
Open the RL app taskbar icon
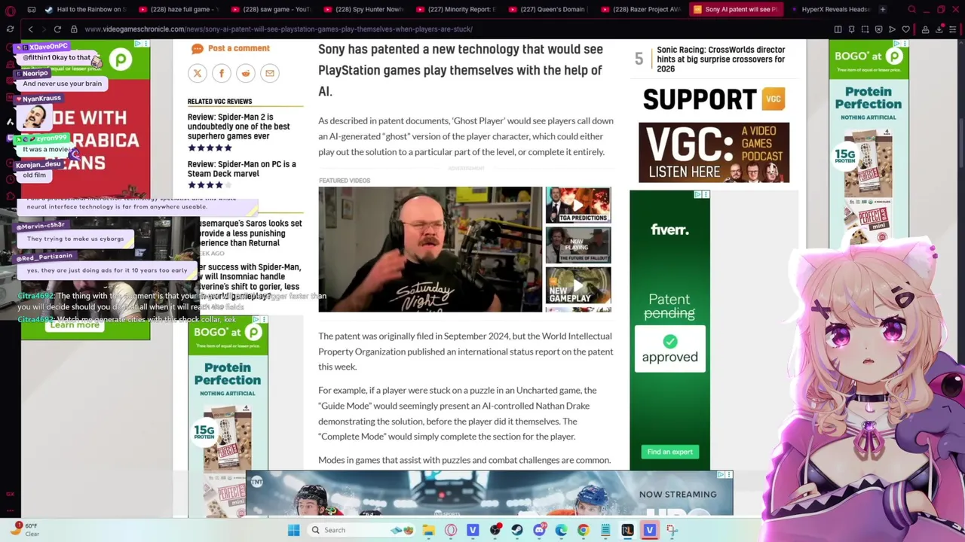(x=627, y=530)
